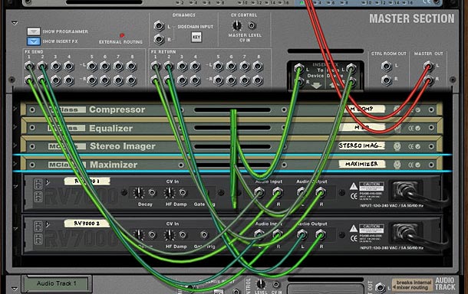
Task: Select the Audio Track 1 name display
Action: [x=57, y=283]
